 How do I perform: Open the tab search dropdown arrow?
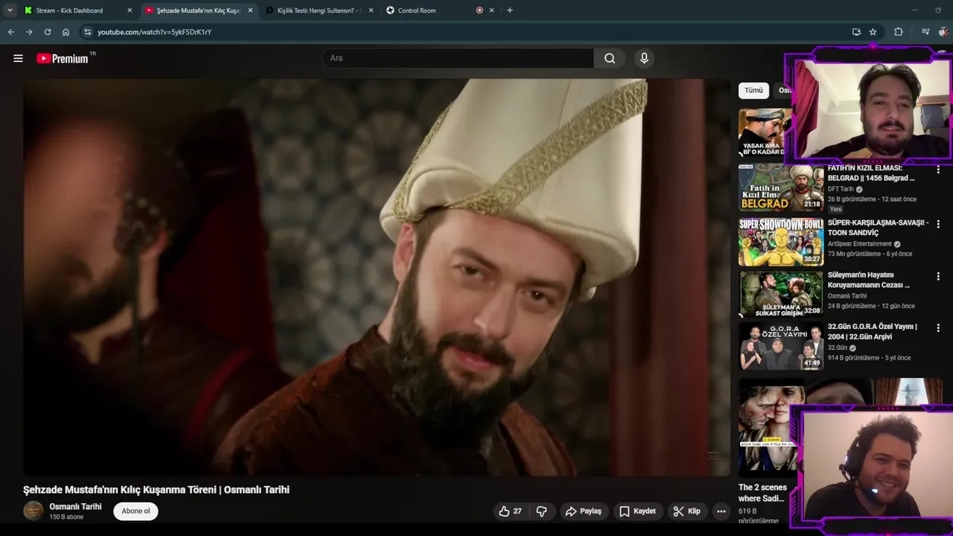[10, 10]
